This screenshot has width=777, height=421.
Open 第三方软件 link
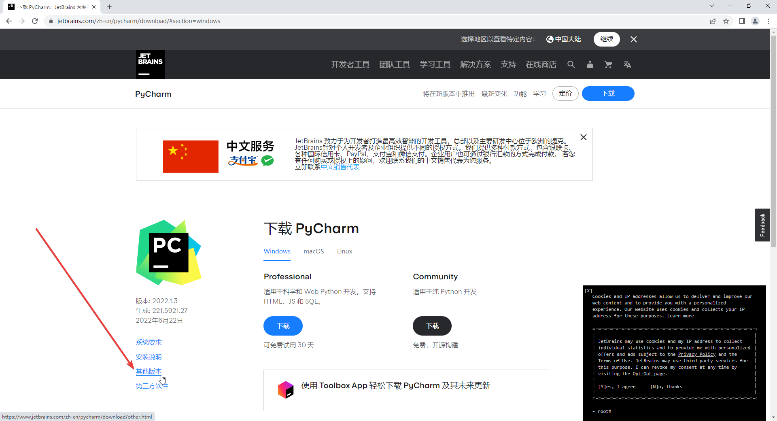pyautogui.click(x=152, y=386)
